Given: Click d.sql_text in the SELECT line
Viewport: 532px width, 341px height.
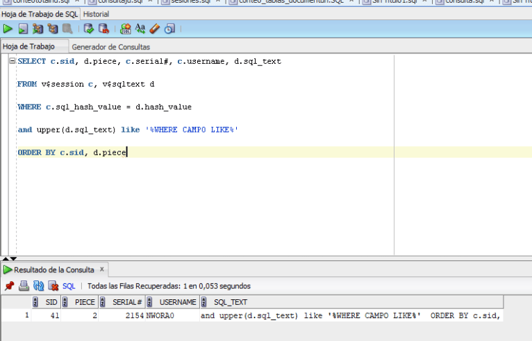Looking at the screenshot, I should pos(258,61).
